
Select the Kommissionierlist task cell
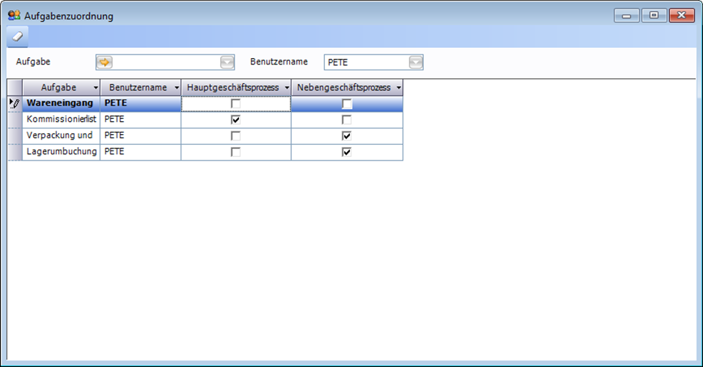[61, 120]
